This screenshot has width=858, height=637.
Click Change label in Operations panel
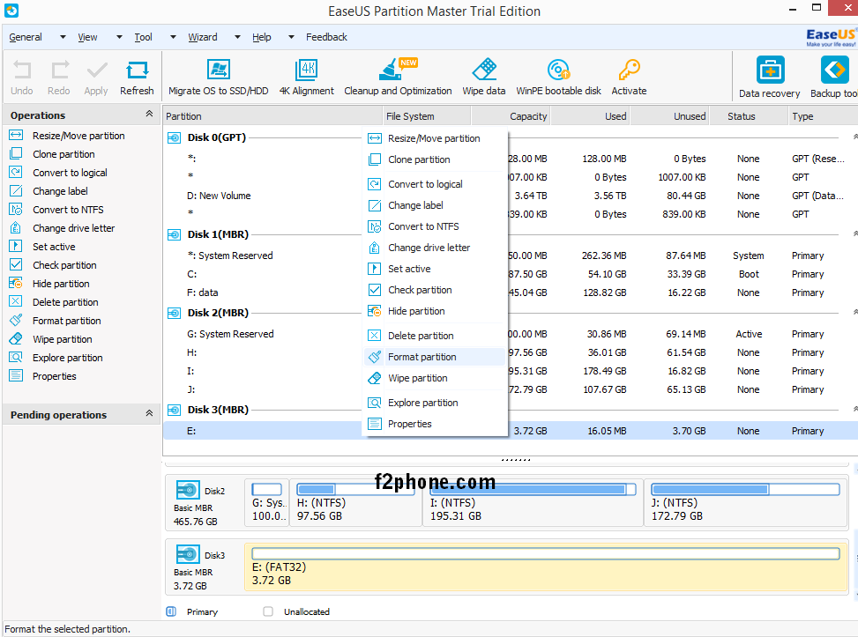[x=60, y=191]
